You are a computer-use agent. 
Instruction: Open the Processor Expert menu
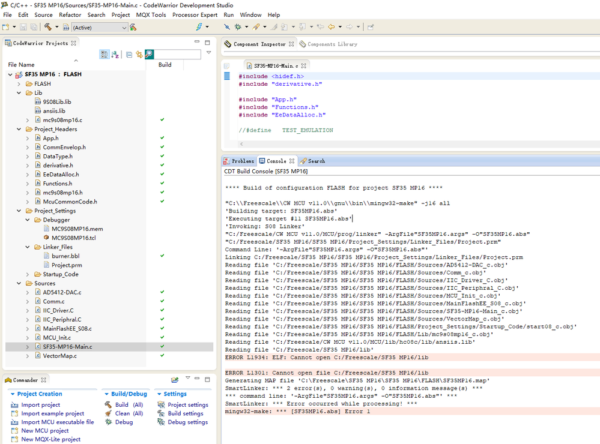tap(195, 14)
